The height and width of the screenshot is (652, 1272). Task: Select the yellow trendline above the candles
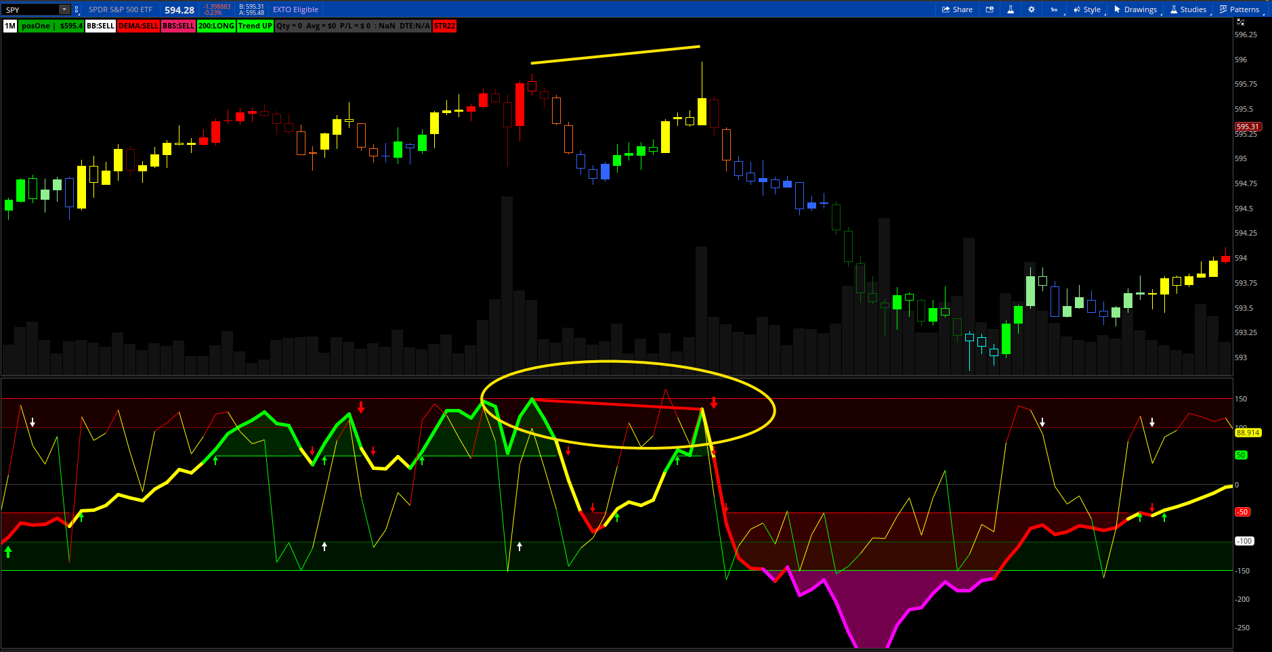[615, 54]
